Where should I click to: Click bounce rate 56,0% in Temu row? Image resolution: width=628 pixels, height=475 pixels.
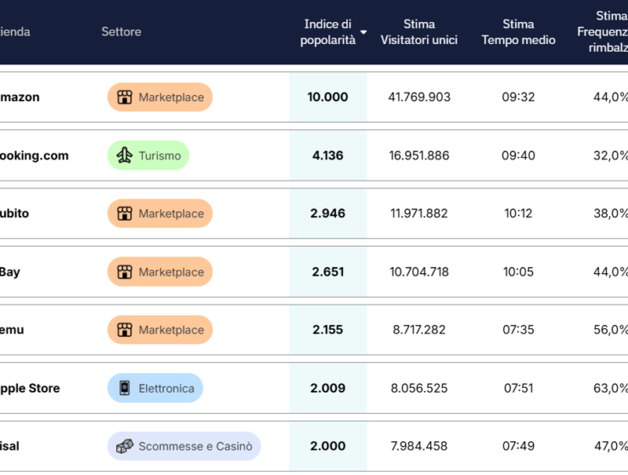click(610, 330)
